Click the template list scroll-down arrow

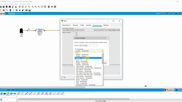tap(102, 85)
